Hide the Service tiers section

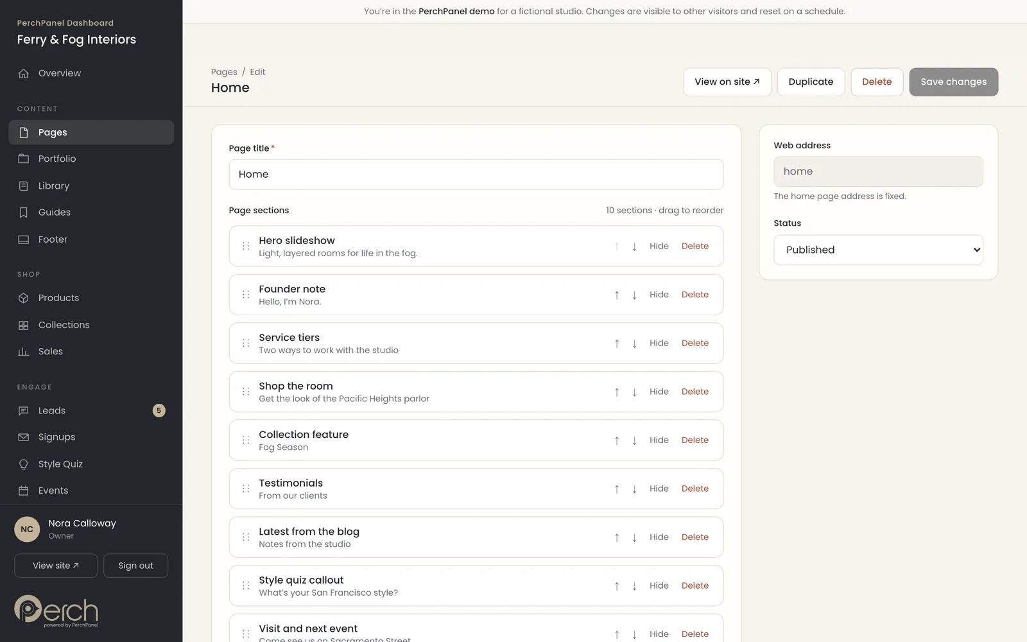(659, 343)
